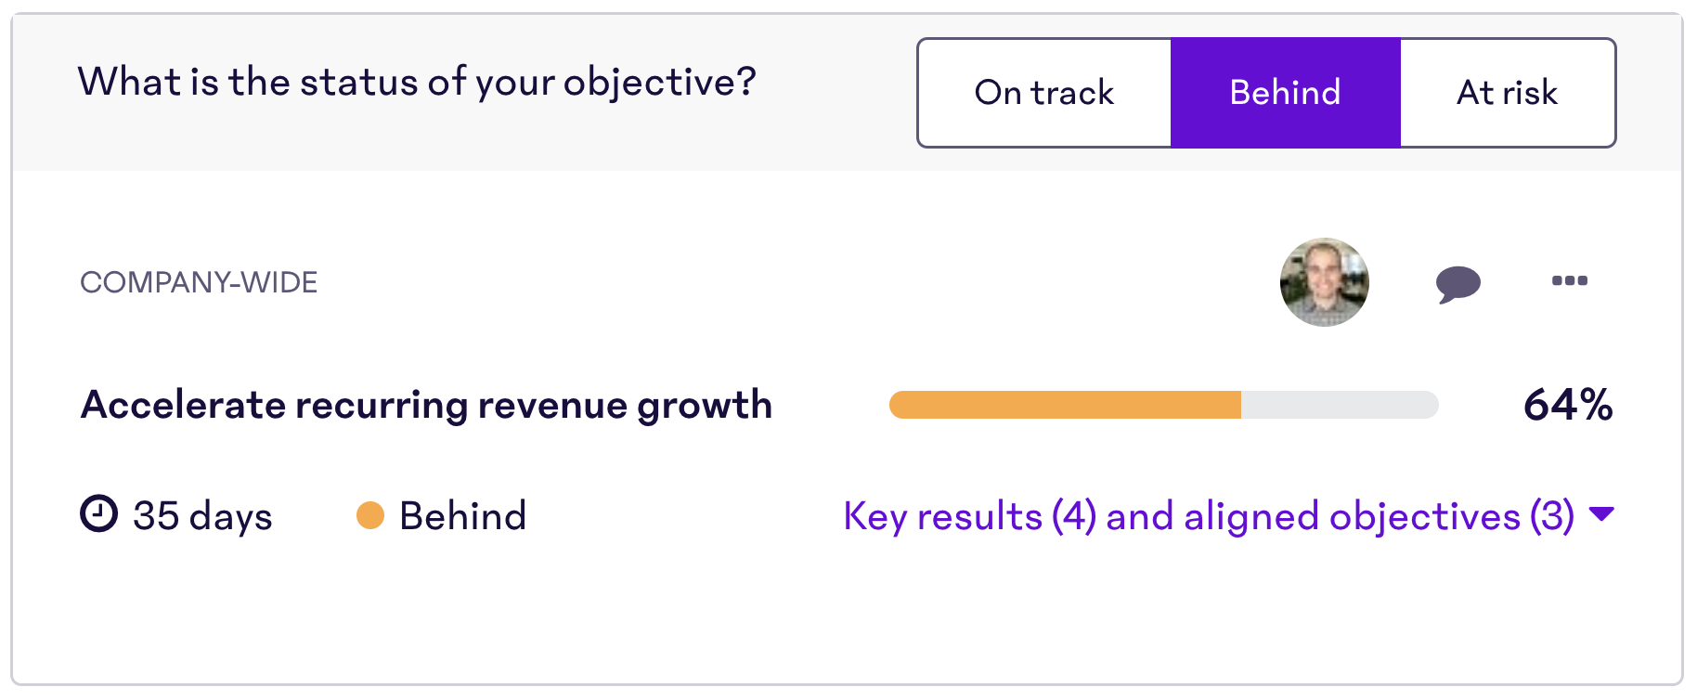The height and width of the screenshot is (700, 1697).
Task: Click the 64% progress value
Action: (x=1568, y=405)
